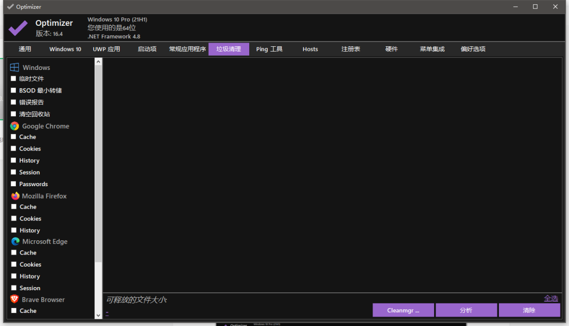Viewport: 569px width, 326px height.
Task: Open the 常规应用程序 tab
Action: click(x=188, y=49)
